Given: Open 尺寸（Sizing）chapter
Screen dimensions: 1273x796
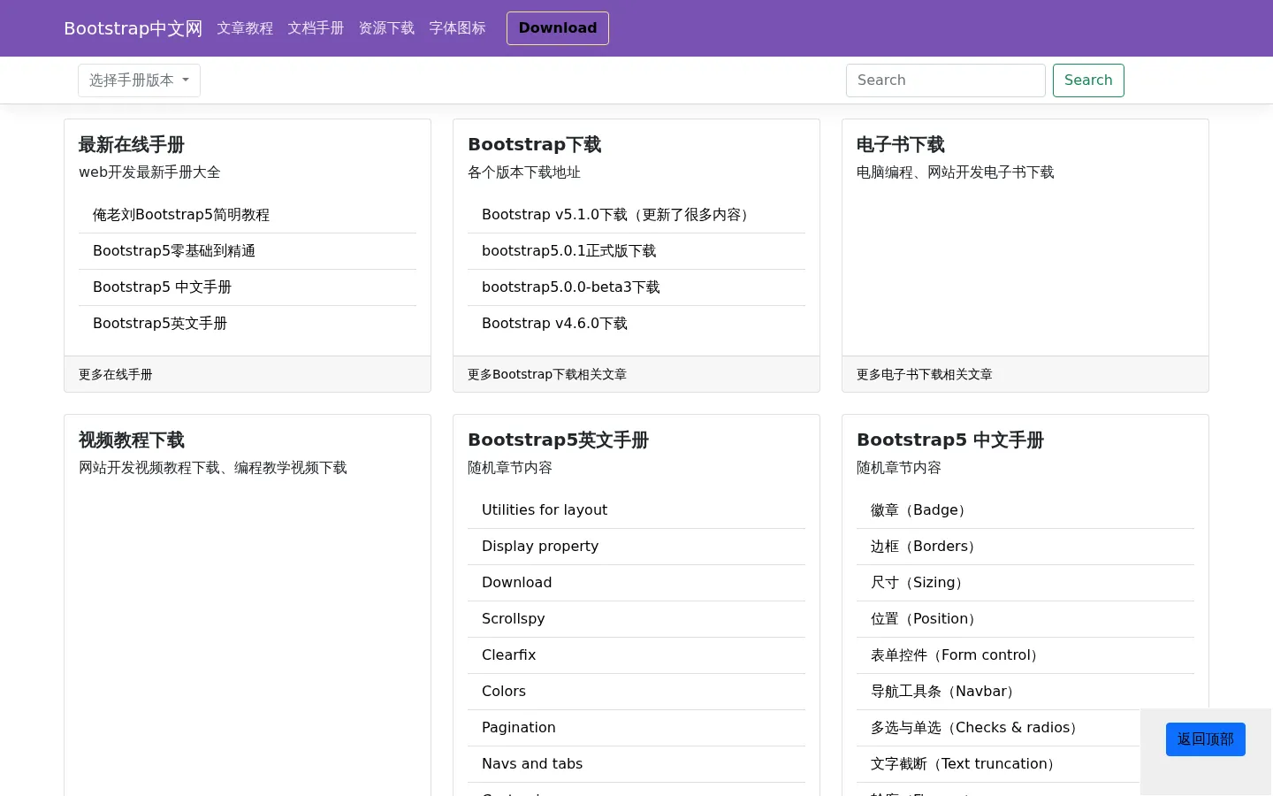Looking at the screenshot, I should [x=919, y=583].
